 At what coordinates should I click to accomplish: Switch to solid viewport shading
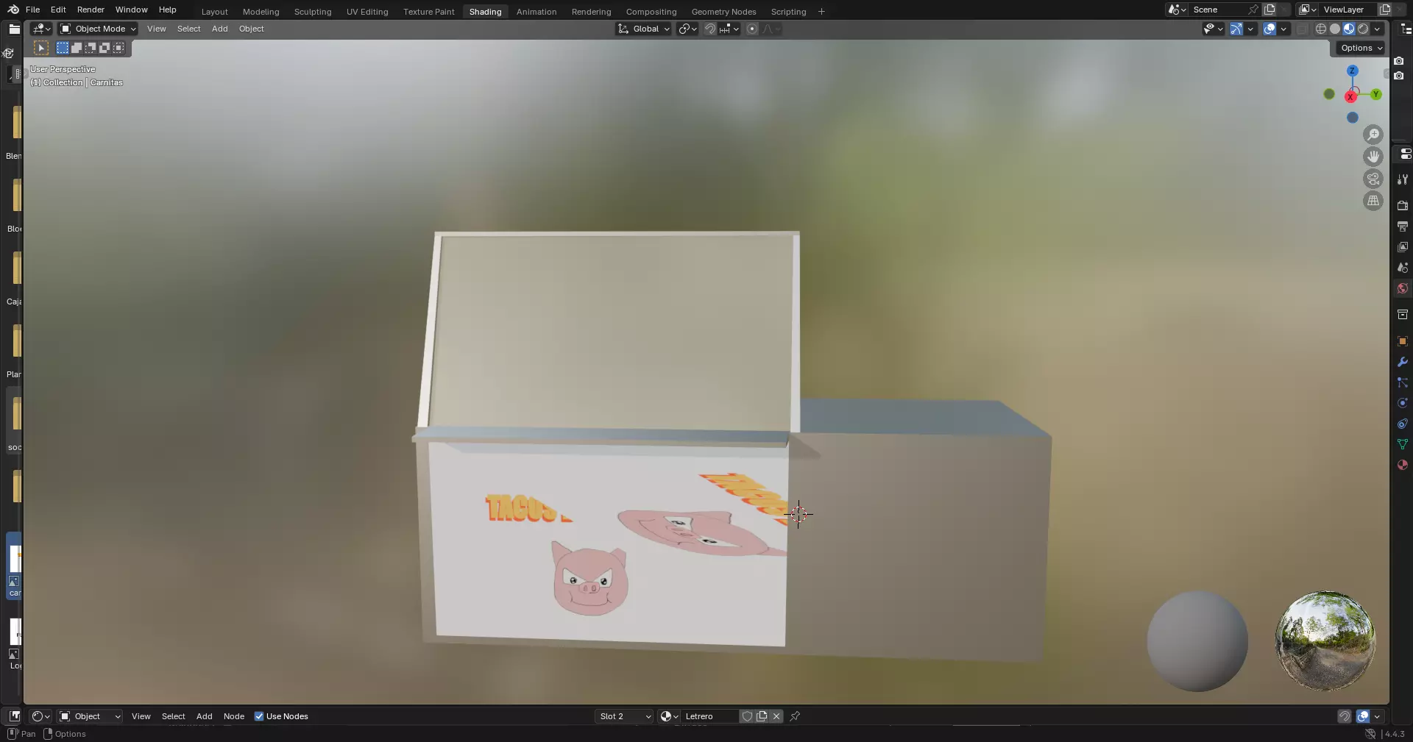[x=1335, y=29]
